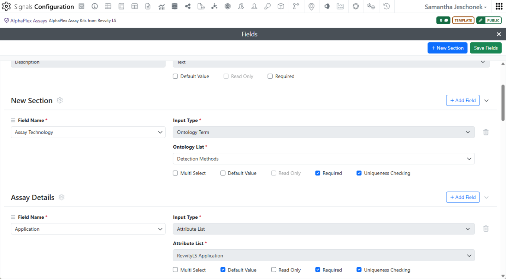The height and width of the screenshot is (279, 506).
Task: Open the Assay Technology field name dropdown
Action: (x=88, y=132)
